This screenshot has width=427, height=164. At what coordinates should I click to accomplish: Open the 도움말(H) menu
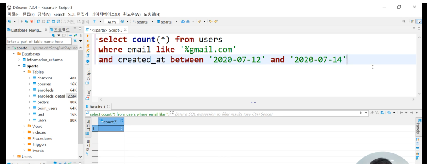pos(152,14)
